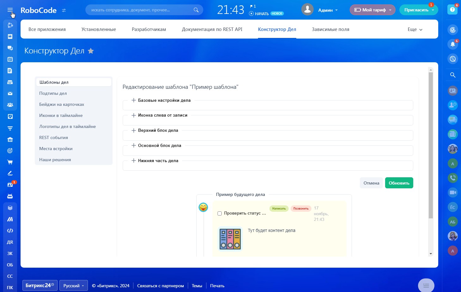Open shopping cart icon in sidebar
The image size is (461, 292).
click(10, 162)
